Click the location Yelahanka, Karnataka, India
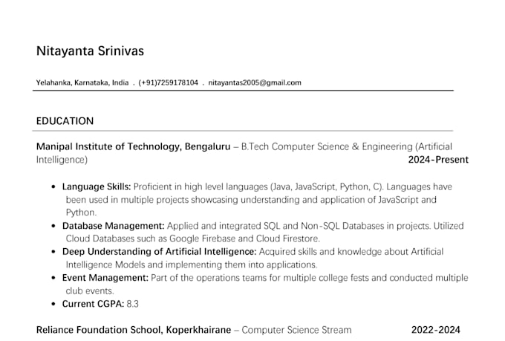This screenshot has height=341, width=505. [82, 82]
